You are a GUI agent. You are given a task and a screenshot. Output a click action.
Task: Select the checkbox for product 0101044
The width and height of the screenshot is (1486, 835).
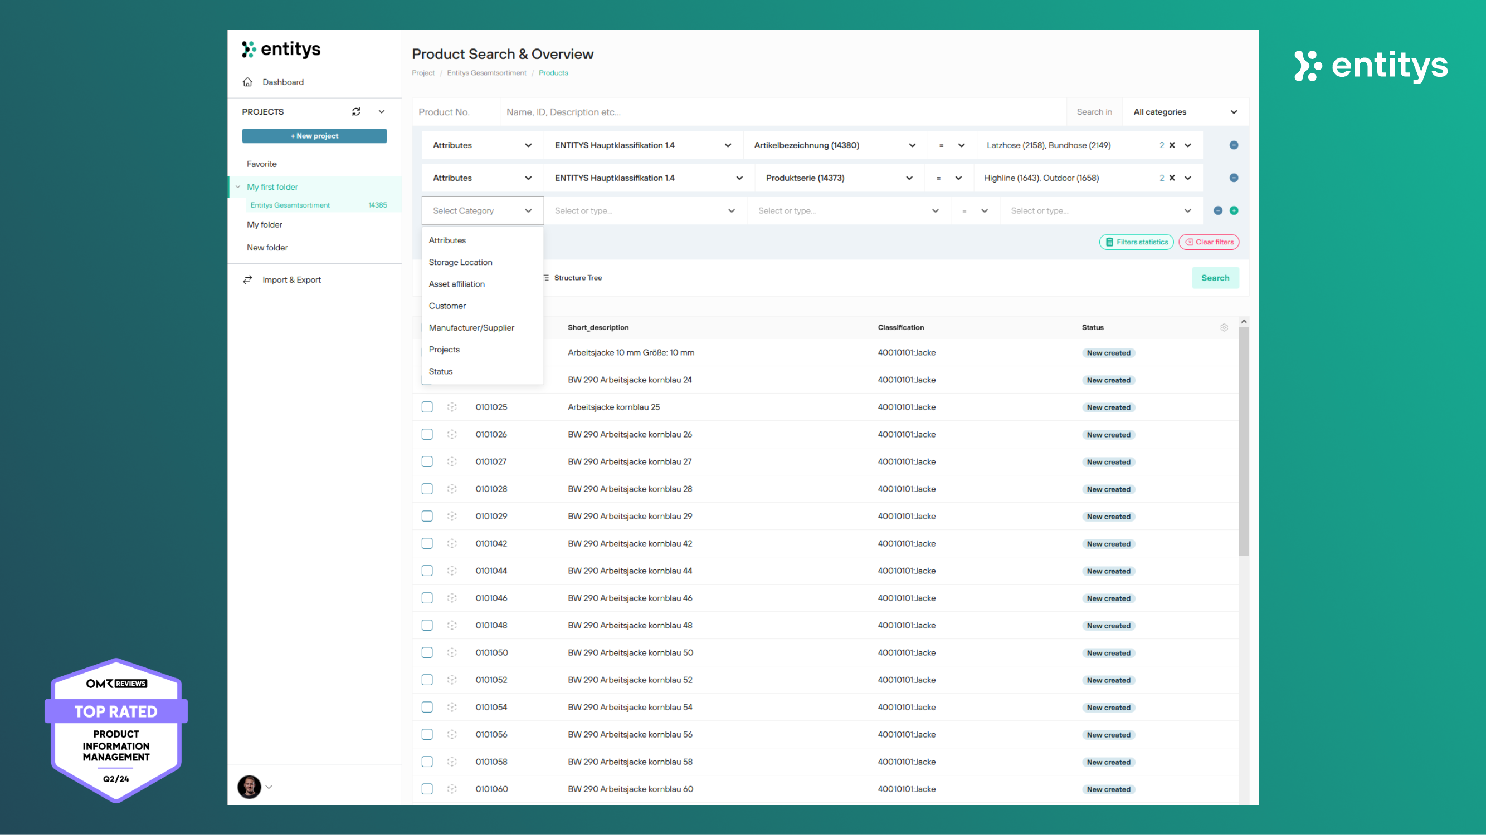click(x=427, y=571)
